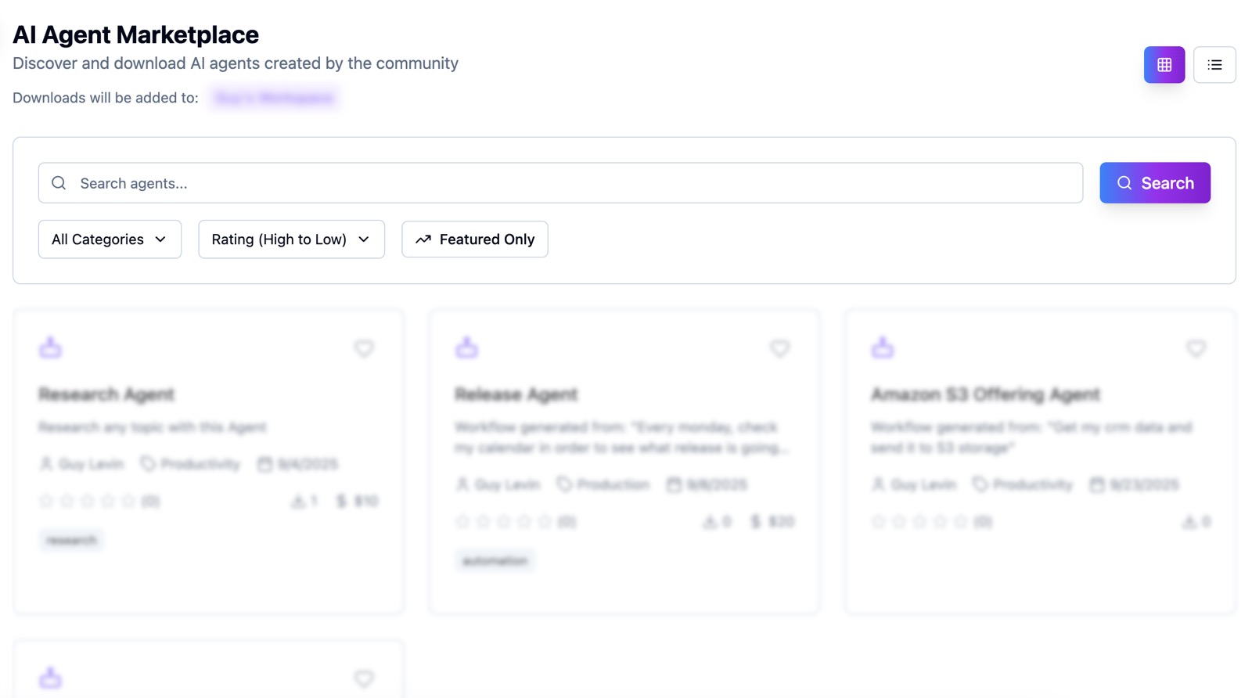Click the Release Agent robot icon
1252x698 pixels.
point(466,347)
